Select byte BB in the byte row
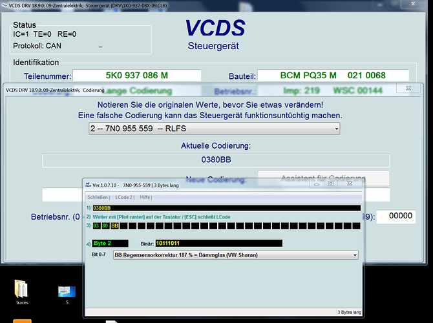 coord(114,226)
